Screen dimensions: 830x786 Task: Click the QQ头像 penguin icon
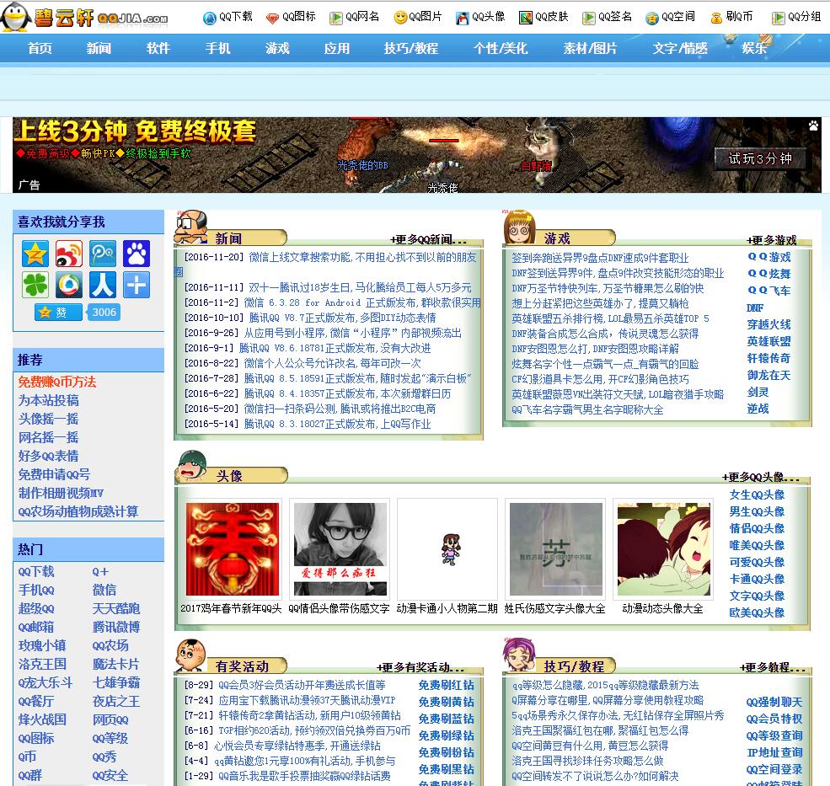(x=462, y=19)
